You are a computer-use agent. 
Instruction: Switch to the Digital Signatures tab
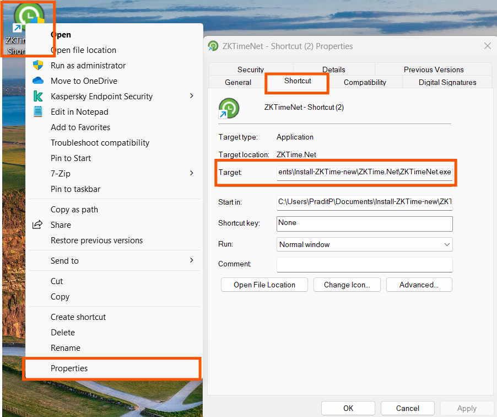pos(447,82)
